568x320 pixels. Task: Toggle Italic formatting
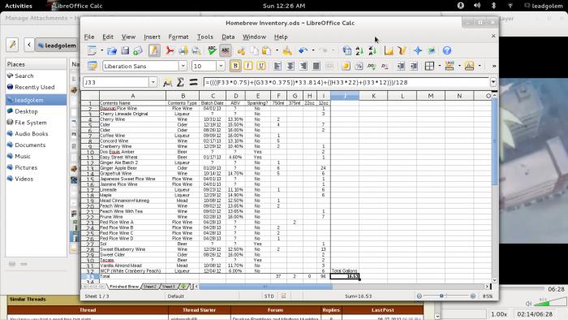pos(248,66)
